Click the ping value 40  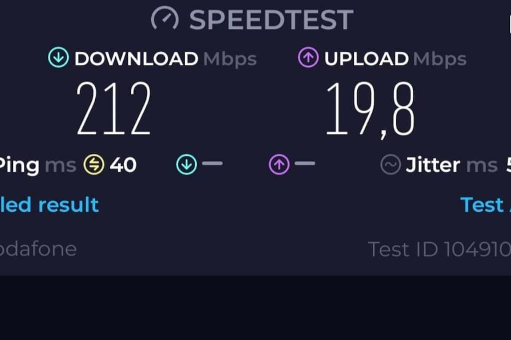(123, 165)
